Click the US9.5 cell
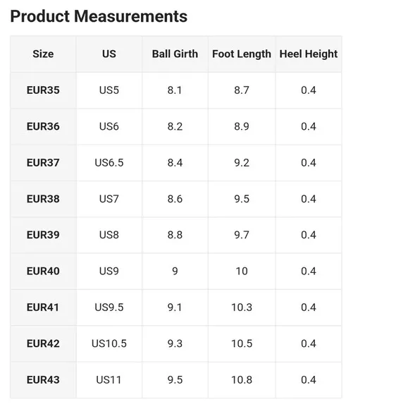This screenshot has width=408, height=409. click(x=109, y=307)
